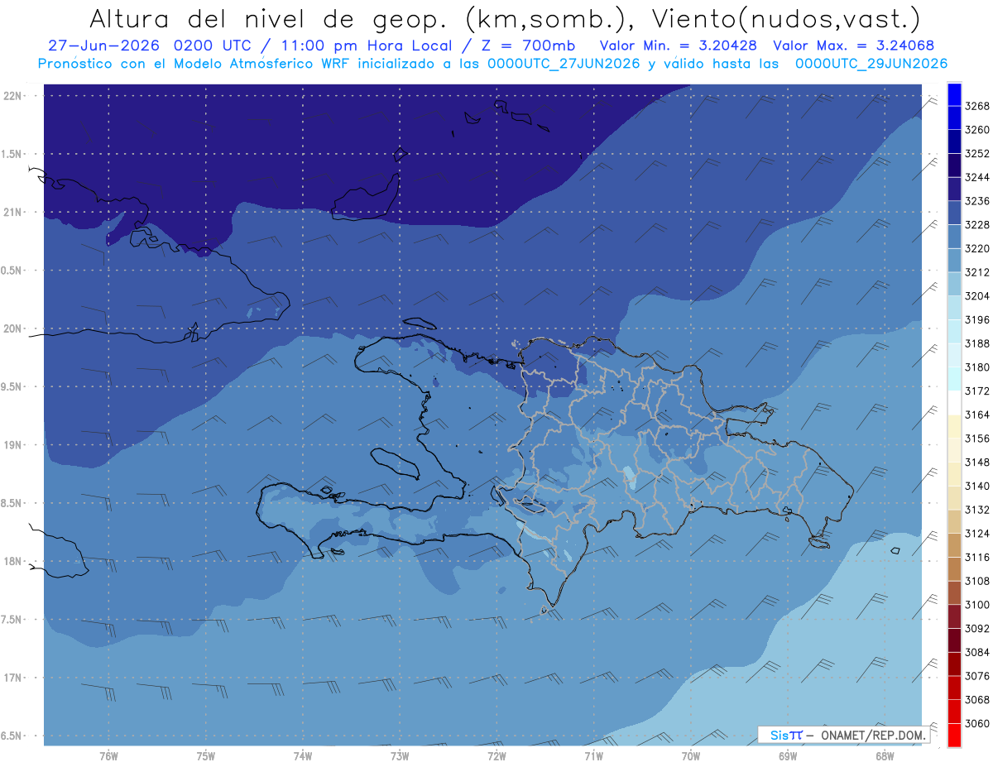993x767 pixels.
Task: Click the '3212' color bar value
Action: click(977, 272)
